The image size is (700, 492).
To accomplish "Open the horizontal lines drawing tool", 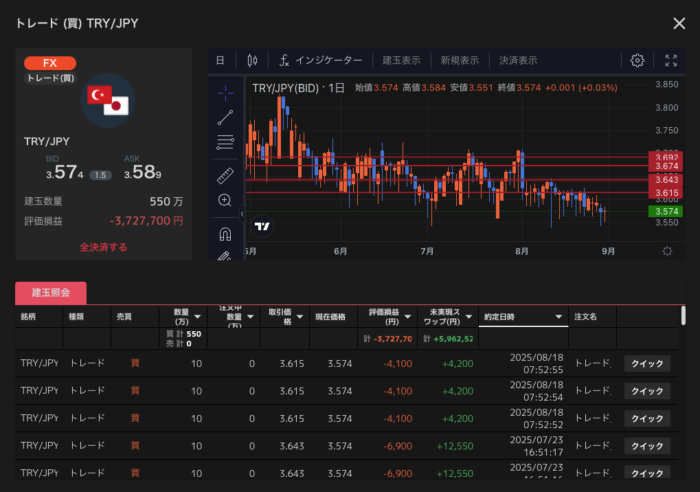I will coord(225,143).
